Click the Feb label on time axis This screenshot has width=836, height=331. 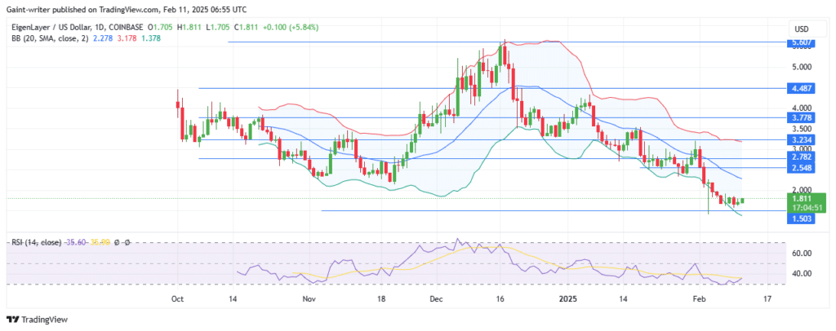click(700, 299)
